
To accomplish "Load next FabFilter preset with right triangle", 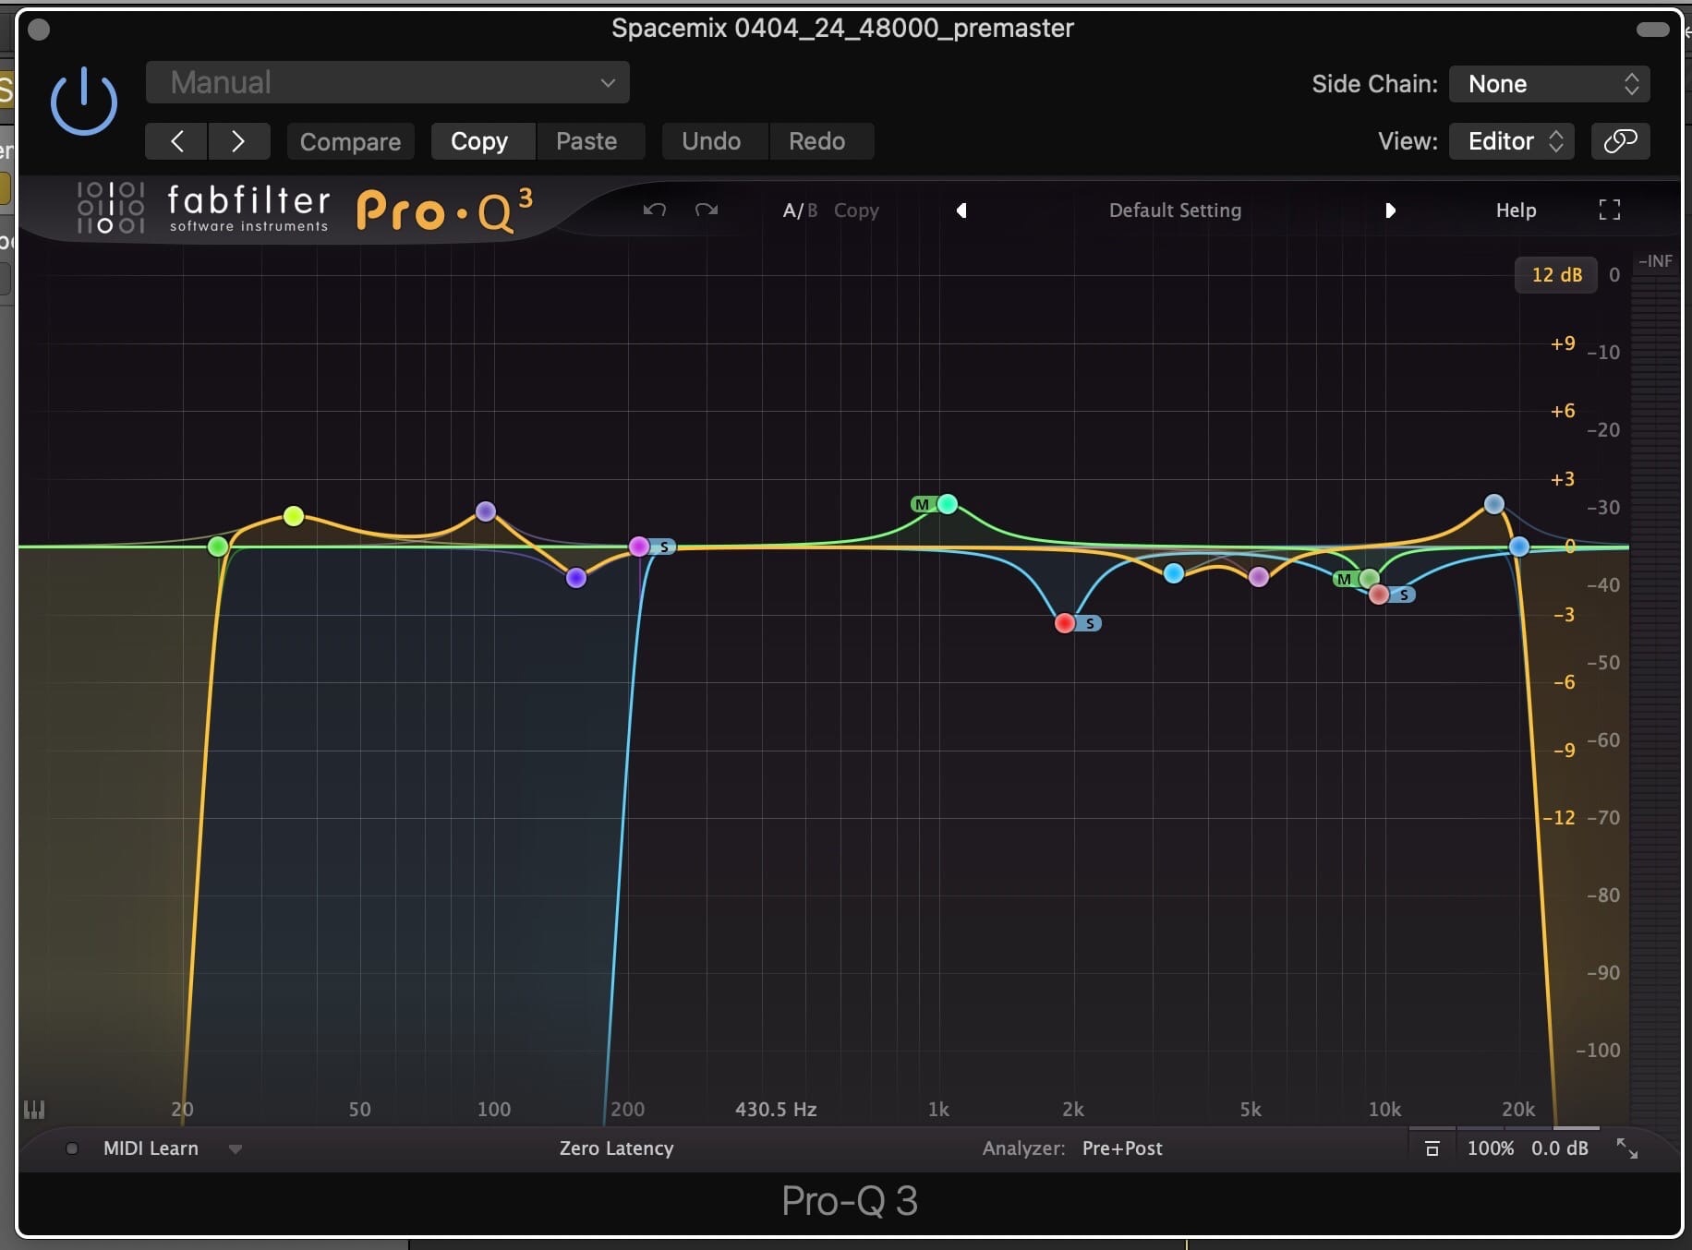I will [1390, 210].
